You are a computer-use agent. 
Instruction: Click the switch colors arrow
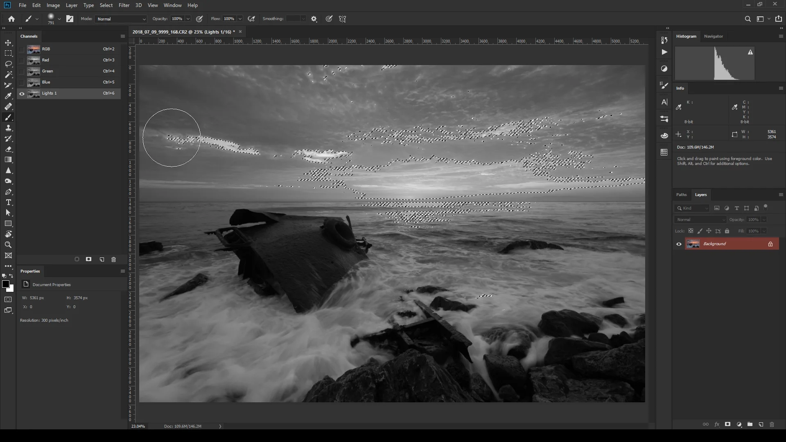11,276
